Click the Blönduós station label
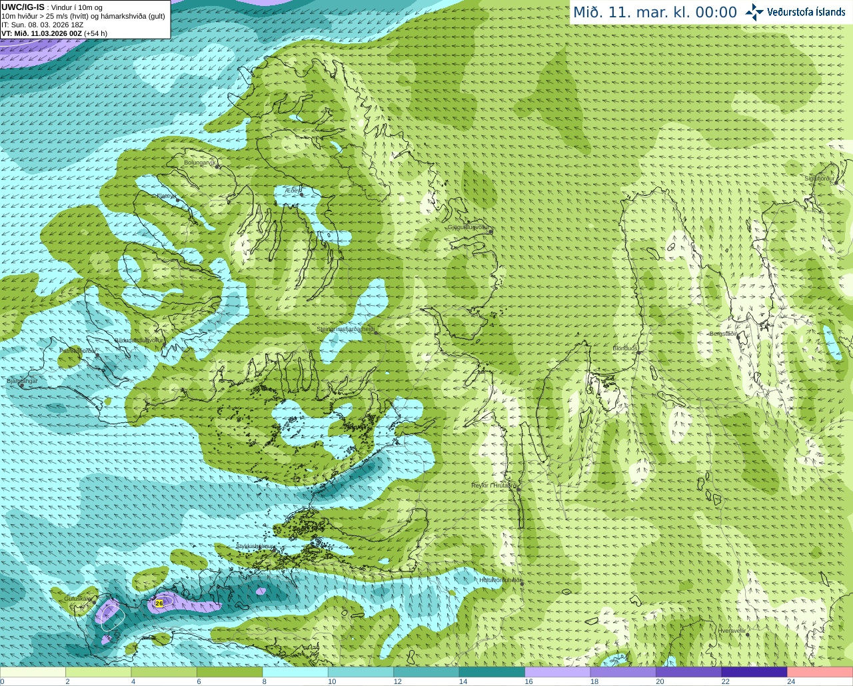Viewport: 853px width, 686px height. (x=624, y=348)
